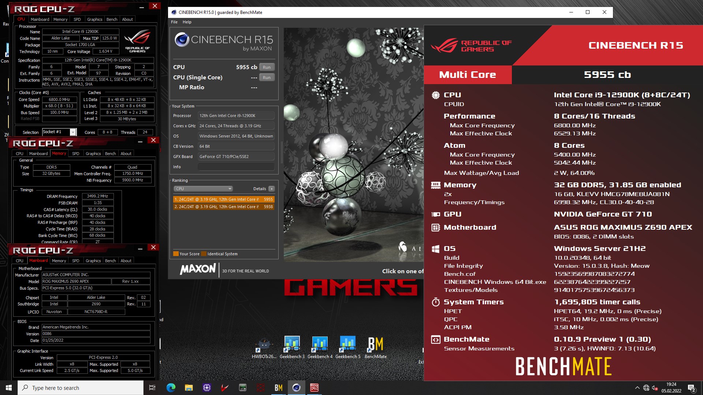Open the Windows Start menu
Viewport: 703px width, 395px height.
click(9, 388)
